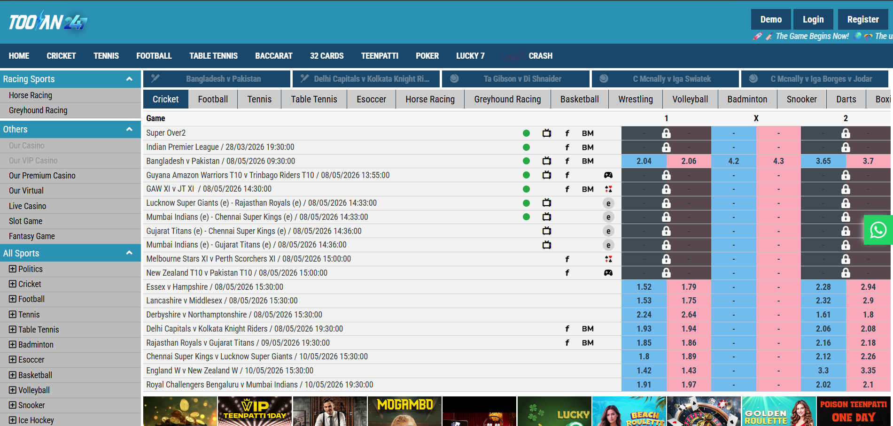893x426 pixels.
Task: Click red dots icon for Melbourne Stars XI row
Action: coord(608,259)
